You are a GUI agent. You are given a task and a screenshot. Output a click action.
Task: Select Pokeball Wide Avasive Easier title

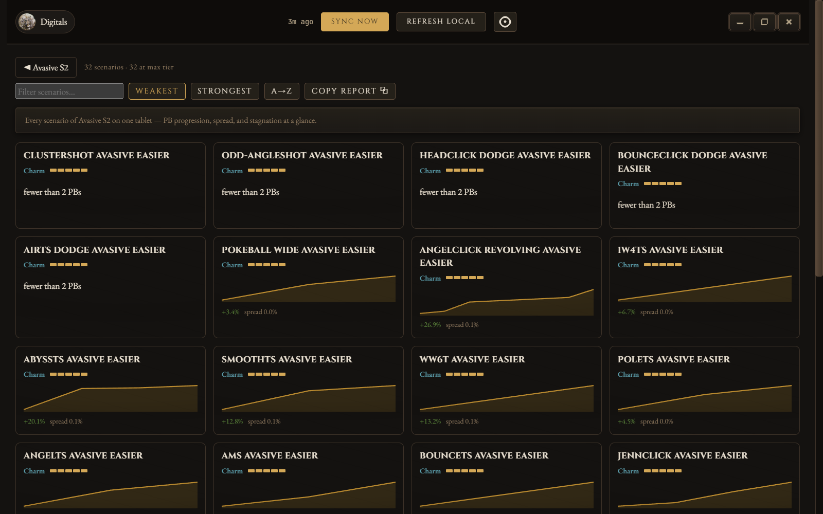(x=298, y=250)
